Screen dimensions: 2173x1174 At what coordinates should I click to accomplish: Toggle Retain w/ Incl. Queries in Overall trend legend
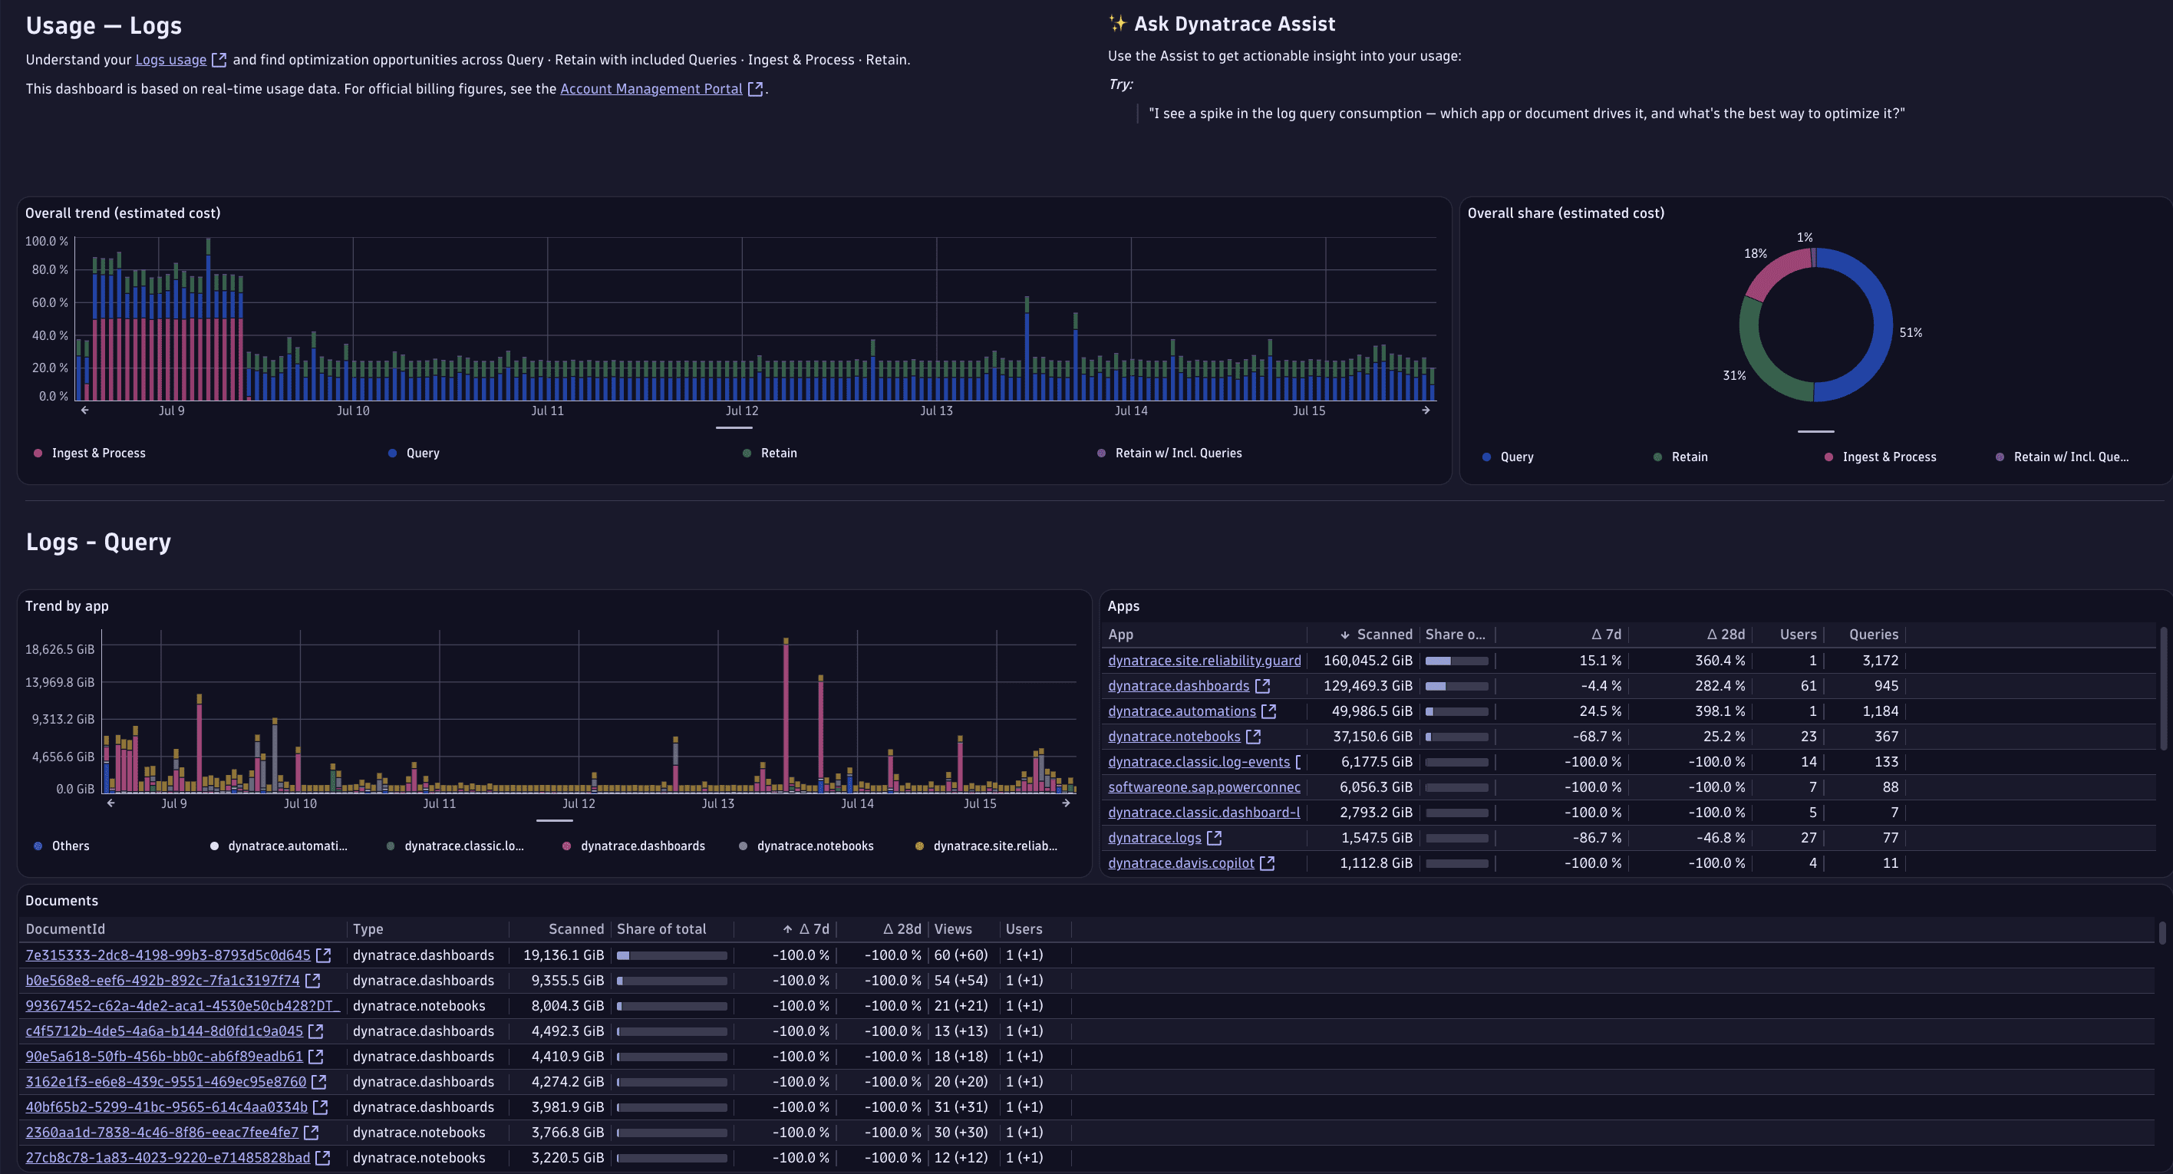click(1169, 453)
